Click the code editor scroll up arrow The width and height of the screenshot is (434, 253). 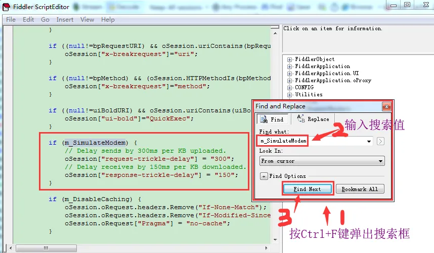click(x=275, y=33)
